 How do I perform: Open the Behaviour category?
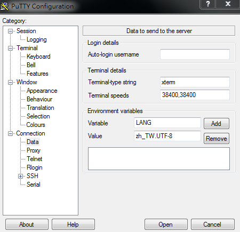tap(39, 99)
